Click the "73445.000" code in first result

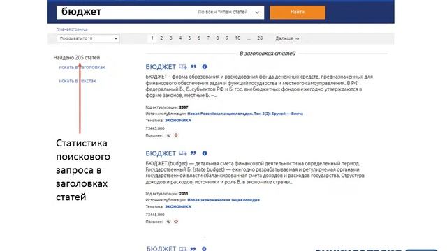pos(155,128)
